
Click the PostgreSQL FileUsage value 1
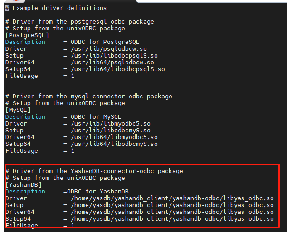click(73, 76)
